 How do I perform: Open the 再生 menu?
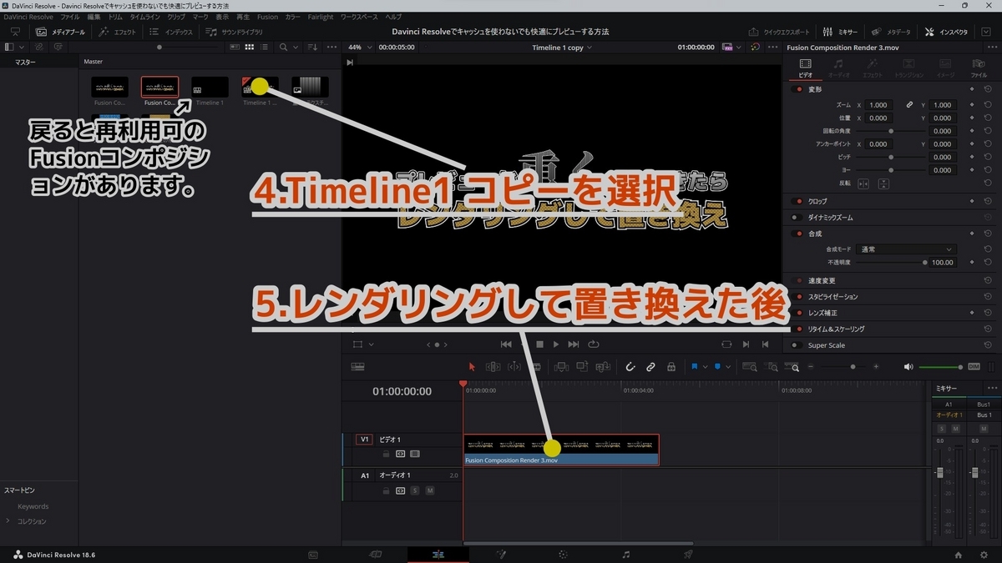pyautogui.click(x=242, y=16)
